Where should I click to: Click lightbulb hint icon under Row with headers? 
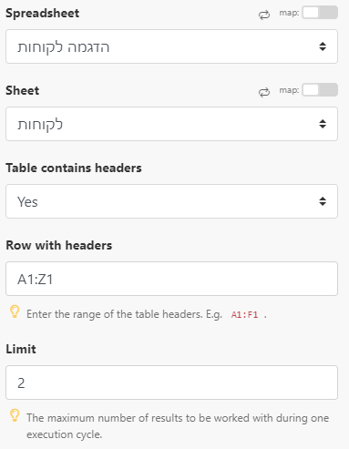pyautogui.click(x=15, y=311)
